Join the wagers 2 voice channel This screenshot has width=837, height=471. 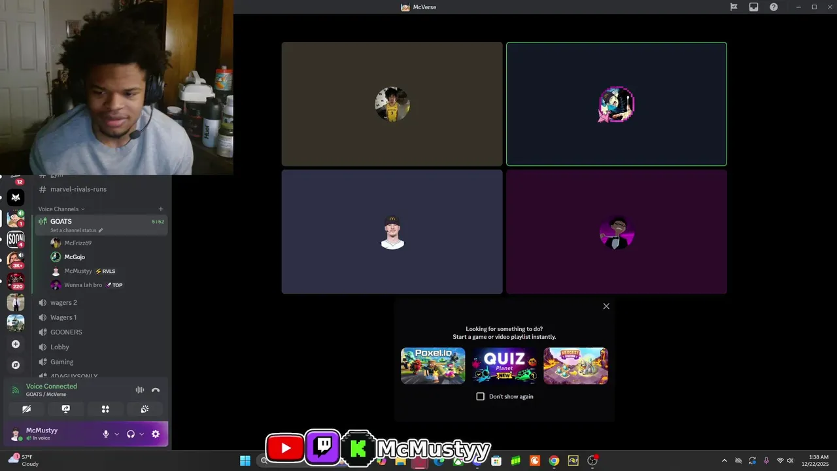pyautogui.click(x=101, y=303)
